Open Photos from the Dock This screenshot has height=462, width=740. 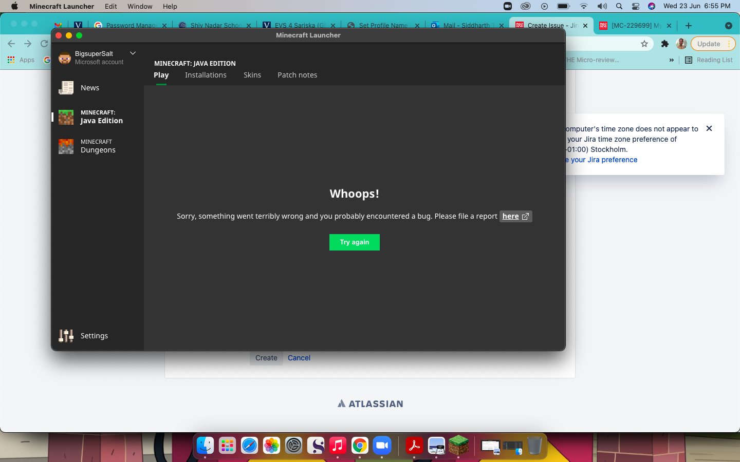pyautogui.click(x=271, y=445)
